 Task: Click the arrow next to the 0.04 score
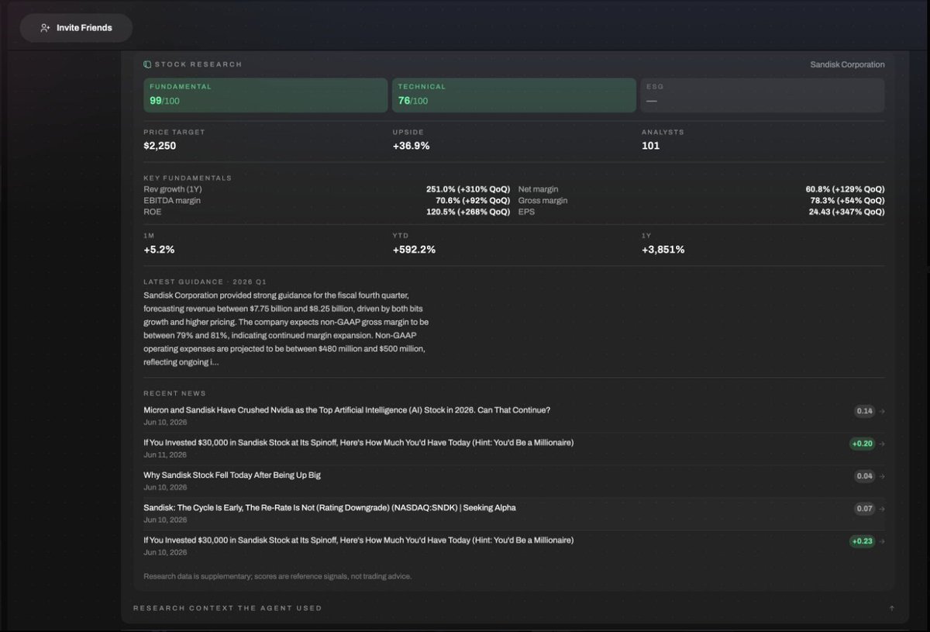pos(881,476)
